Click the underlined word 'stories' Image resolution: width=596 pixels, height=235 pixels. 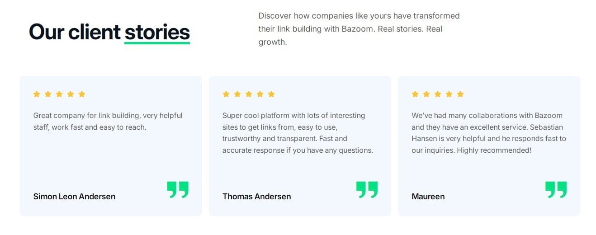[x=157, y=33]
